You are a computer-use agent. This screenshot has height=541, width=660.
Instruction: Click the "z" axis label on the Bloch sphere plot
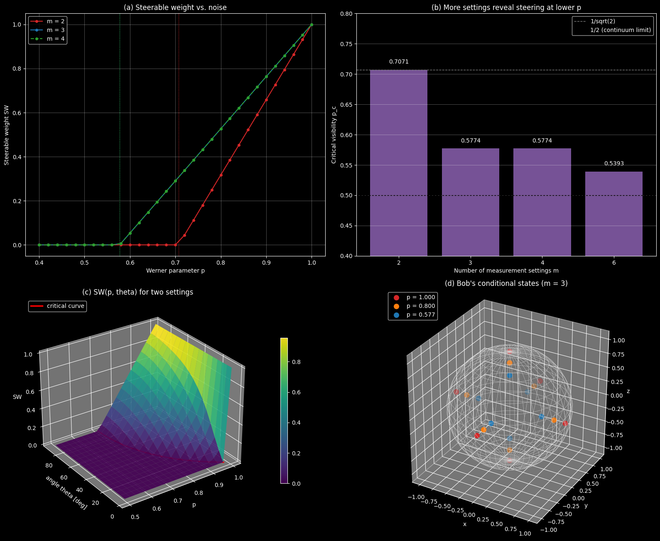coord(628,391)
